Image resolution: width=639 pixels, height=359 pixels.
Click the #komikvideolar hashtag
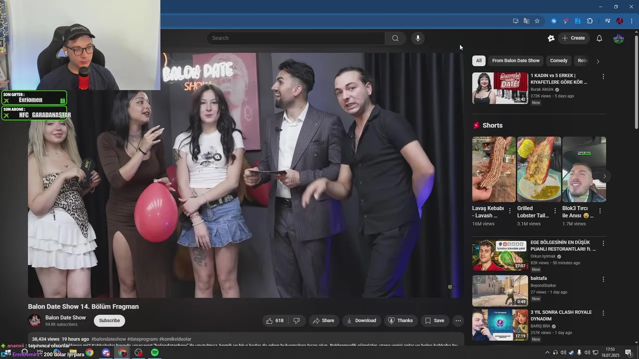175,339
